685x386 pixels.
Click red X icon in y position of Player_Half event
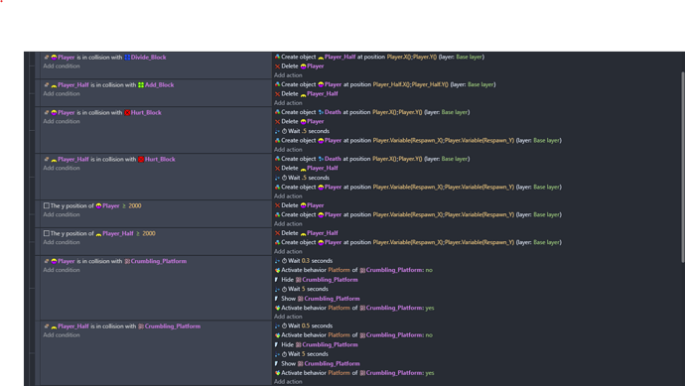coord(277,233)
